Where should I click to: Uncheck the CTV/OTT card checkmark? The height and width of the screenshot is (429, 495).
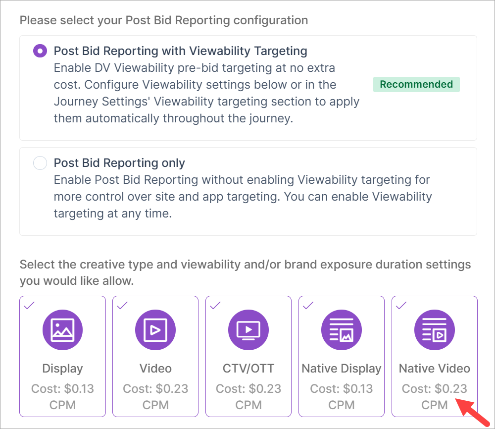tap(215, 306)
